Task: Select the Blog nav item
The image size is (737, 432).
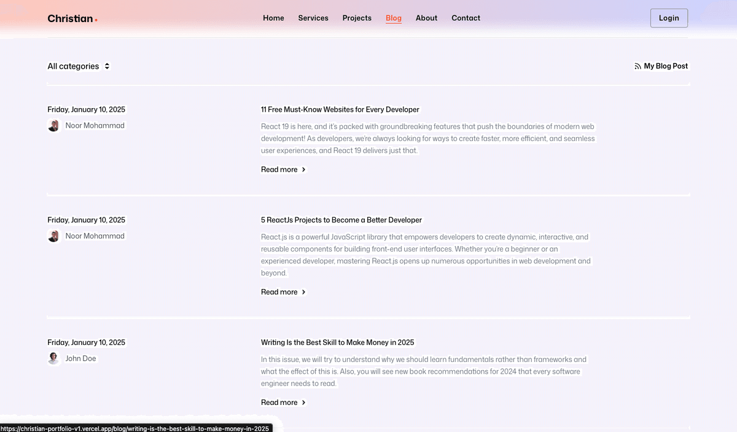Action: (x=394, y=18)
